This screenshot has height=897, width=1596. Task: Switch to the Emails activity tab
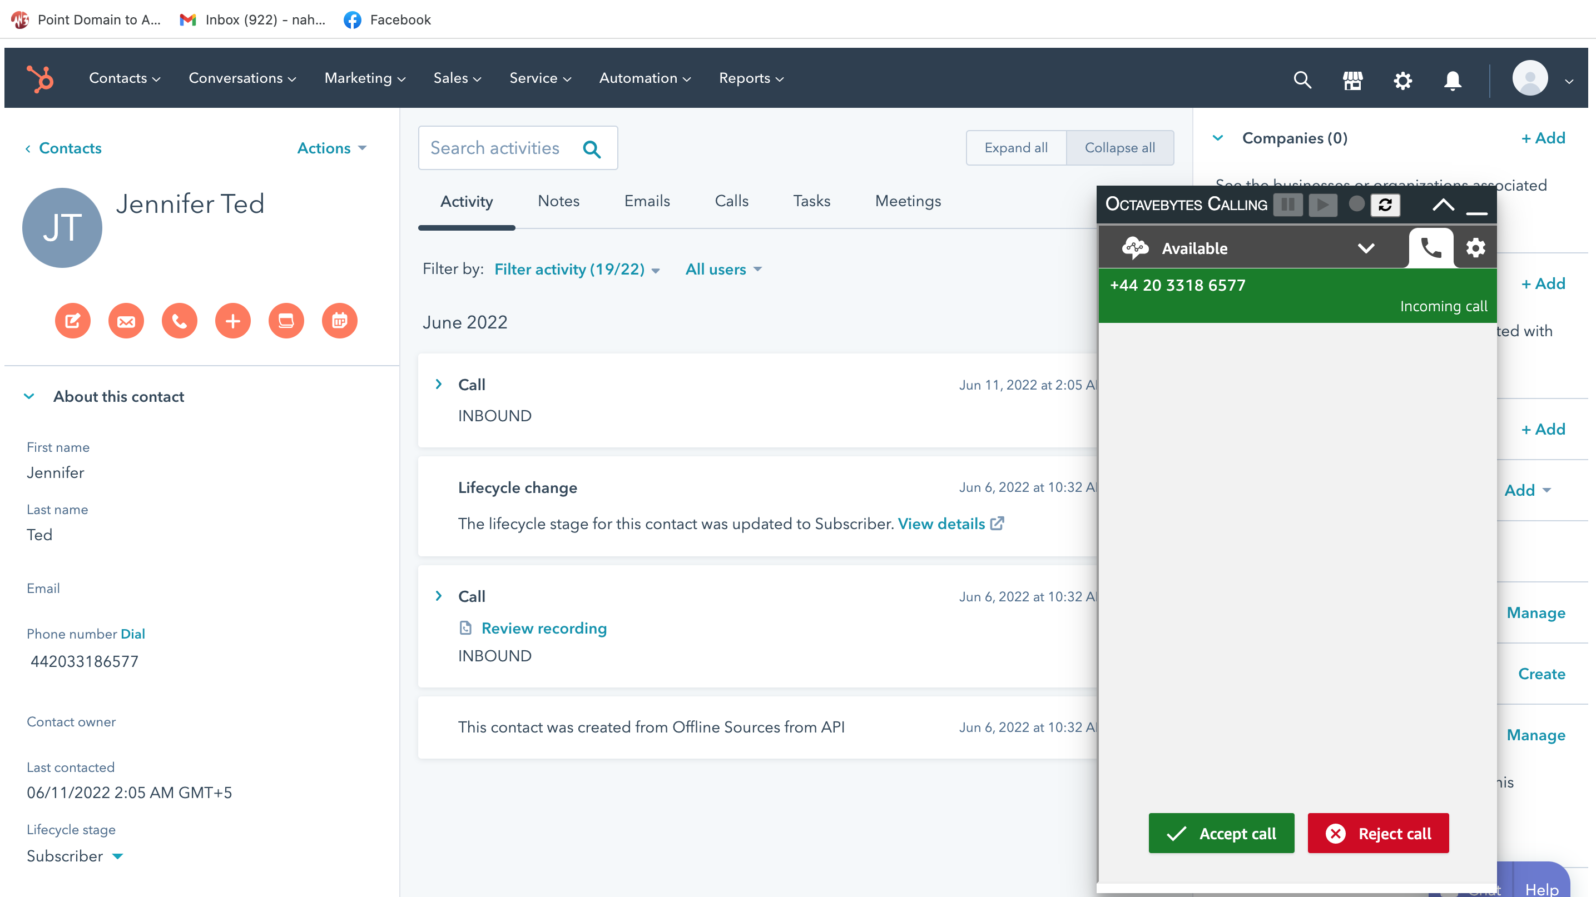pyautogui.click(x=646, y=201)
